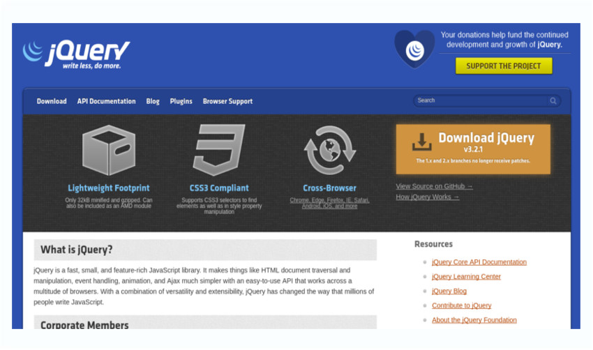This screenshot has height=350, width=593.
Task: Open API Documentation in the navigation bar
Action: coord(106,101)
